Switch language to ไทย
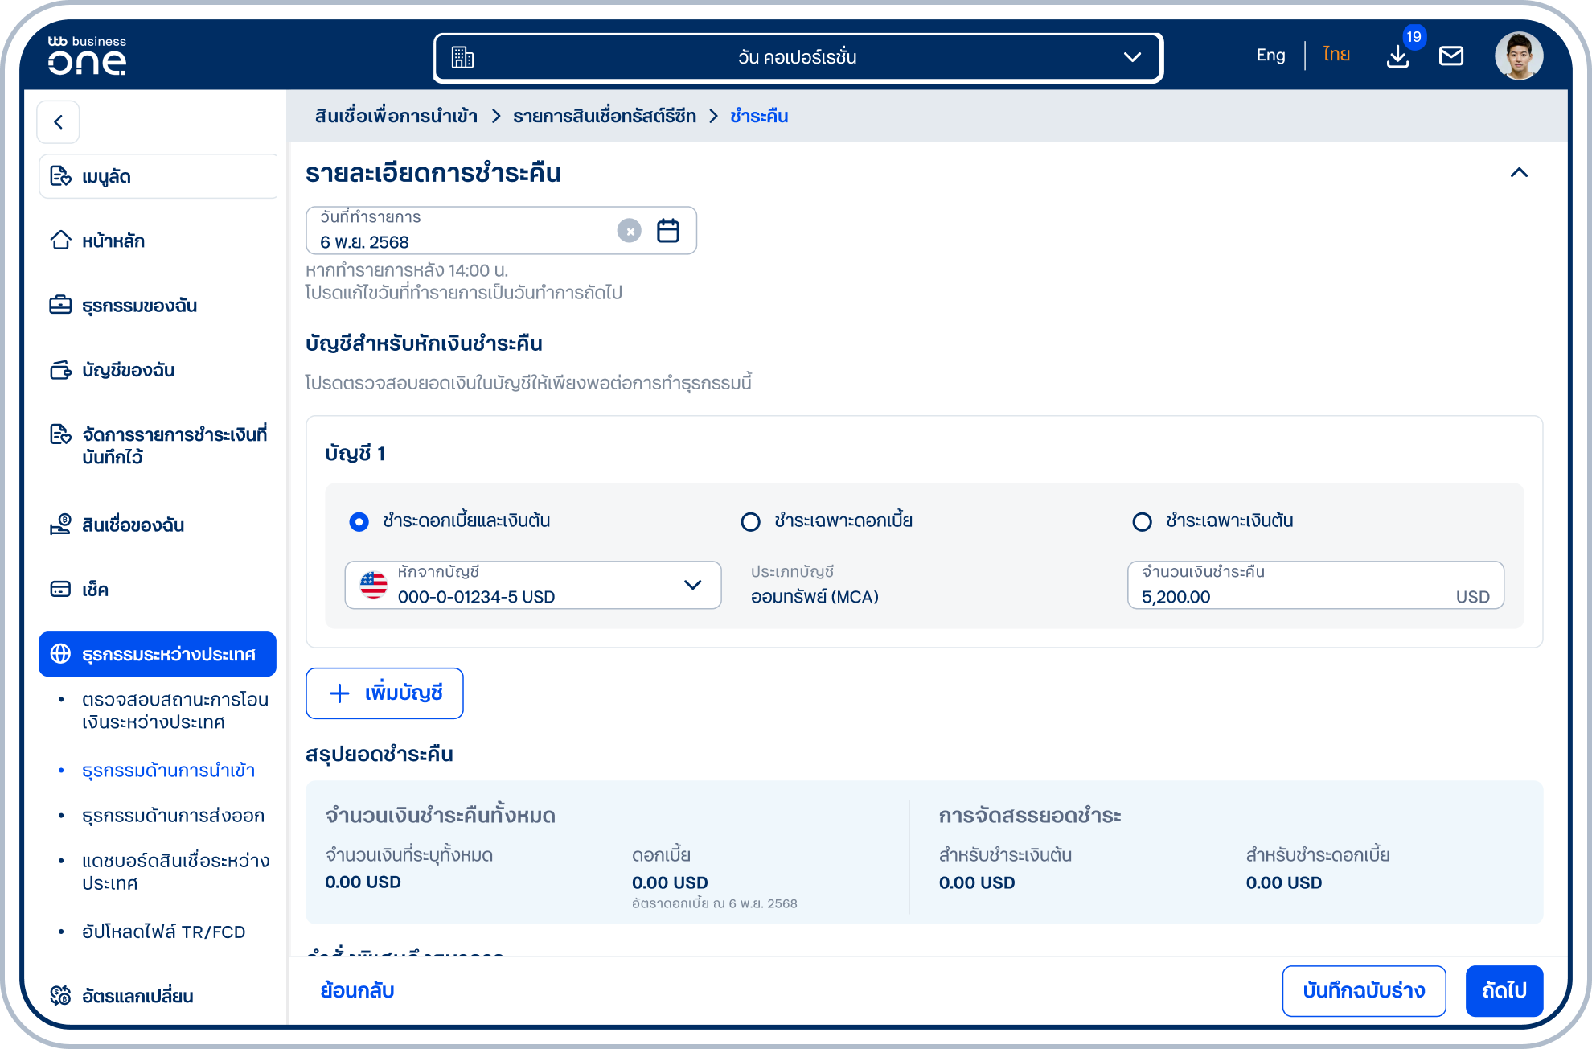This screenshot has width=1592, height=1049. (x=1336, y=55)
